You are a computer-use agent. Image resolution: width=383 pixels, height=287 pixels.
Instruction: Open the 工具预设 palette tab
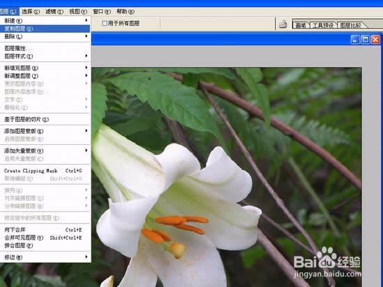pyautogui.click(x=323, y=25)
